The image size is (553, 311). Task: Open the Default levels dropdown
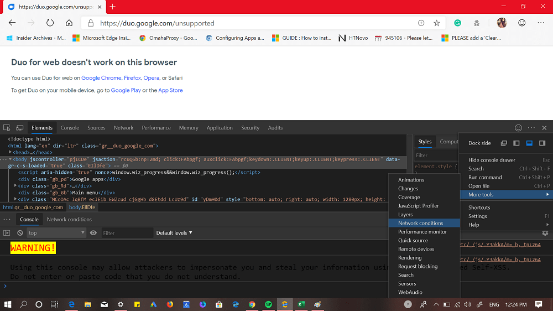pos(174,232)
